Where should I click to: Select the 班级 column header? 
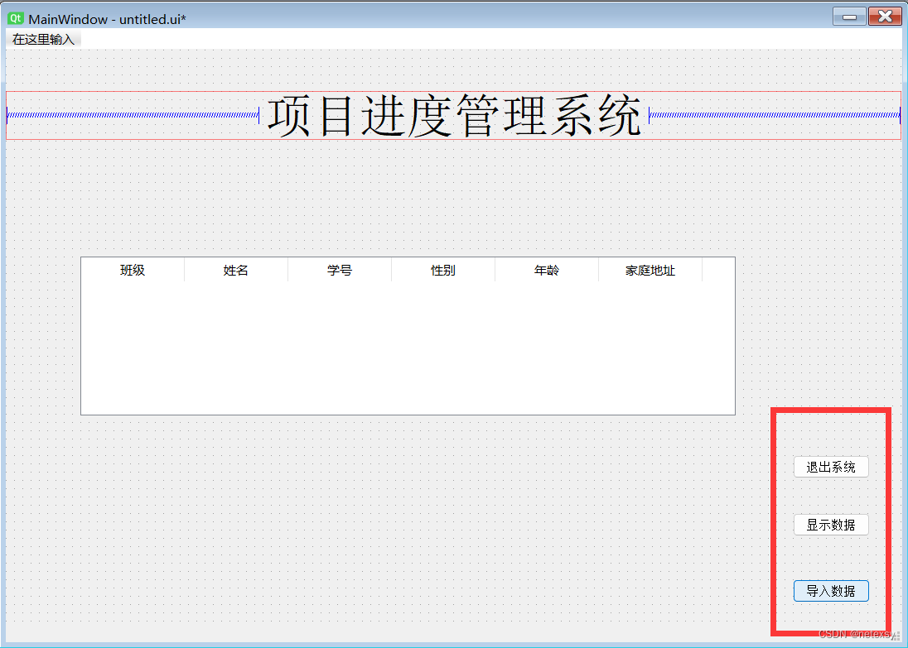(x=133, y=269)
